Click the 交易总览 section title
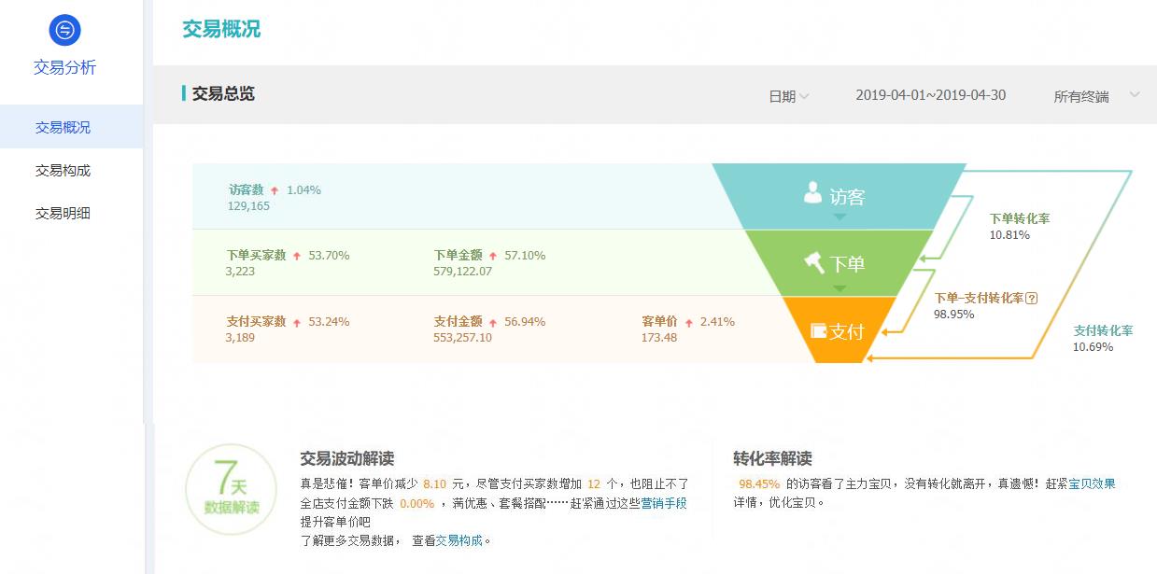1157x574 pixels. [223, 93]
